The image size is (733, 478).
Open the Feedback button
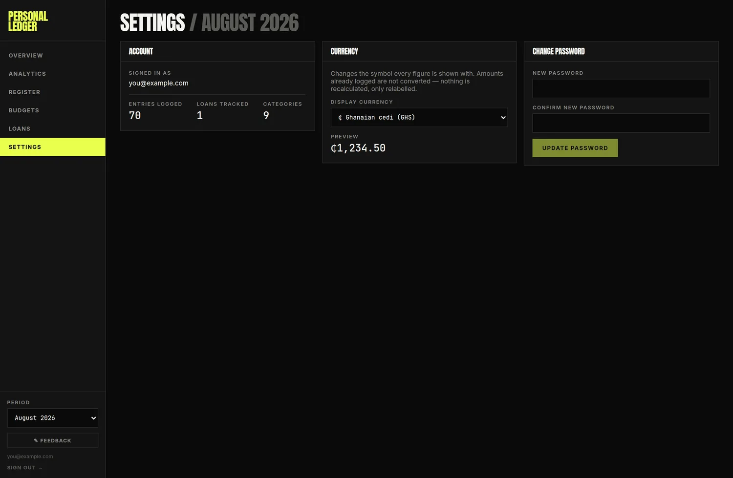tap(53, 440)
